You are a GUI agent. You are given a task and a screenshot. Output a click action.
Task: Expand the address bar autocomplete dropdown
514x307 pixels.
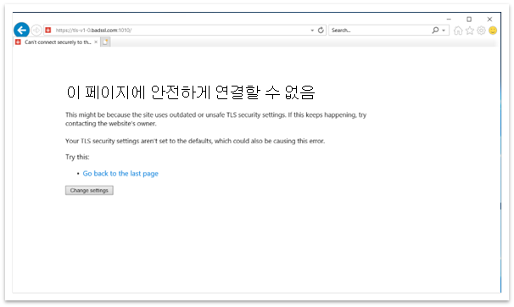(x=312, y=31)
